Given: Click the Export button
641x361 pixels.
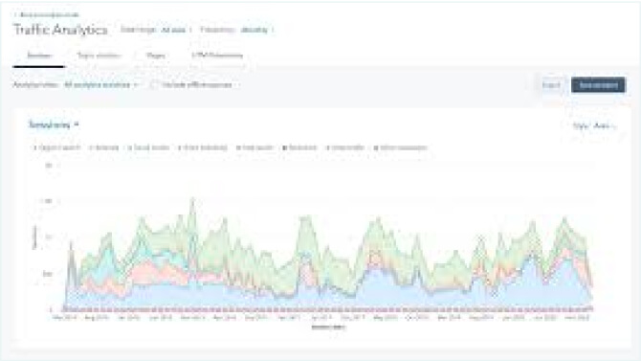Looking at the screenshot, I should pyautogui.click(x=551, y=85).
